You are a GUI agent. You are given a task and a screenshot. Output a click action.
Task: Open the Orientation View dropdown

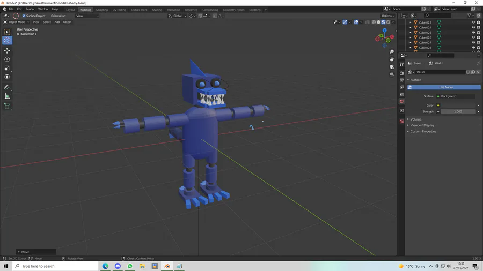coord(87,16)
